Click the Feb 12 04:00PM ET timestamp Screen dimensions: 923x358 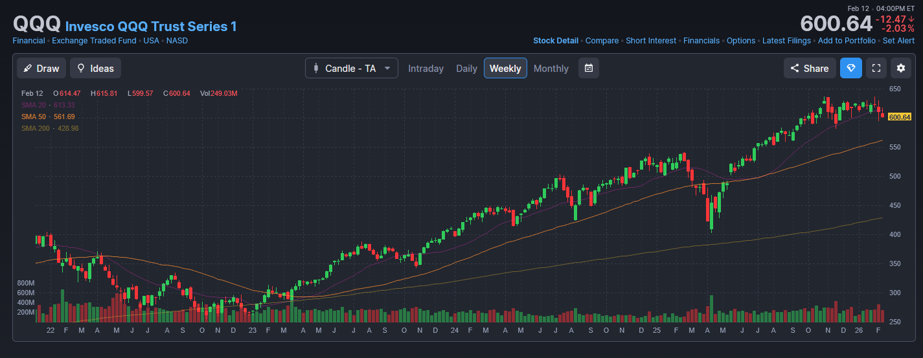pyautogui.click(x=881, y=8)
